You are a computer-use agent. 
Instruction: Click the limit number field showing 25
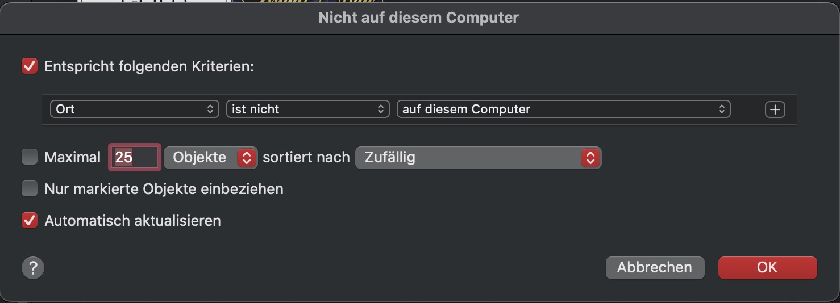coord(135,158)
